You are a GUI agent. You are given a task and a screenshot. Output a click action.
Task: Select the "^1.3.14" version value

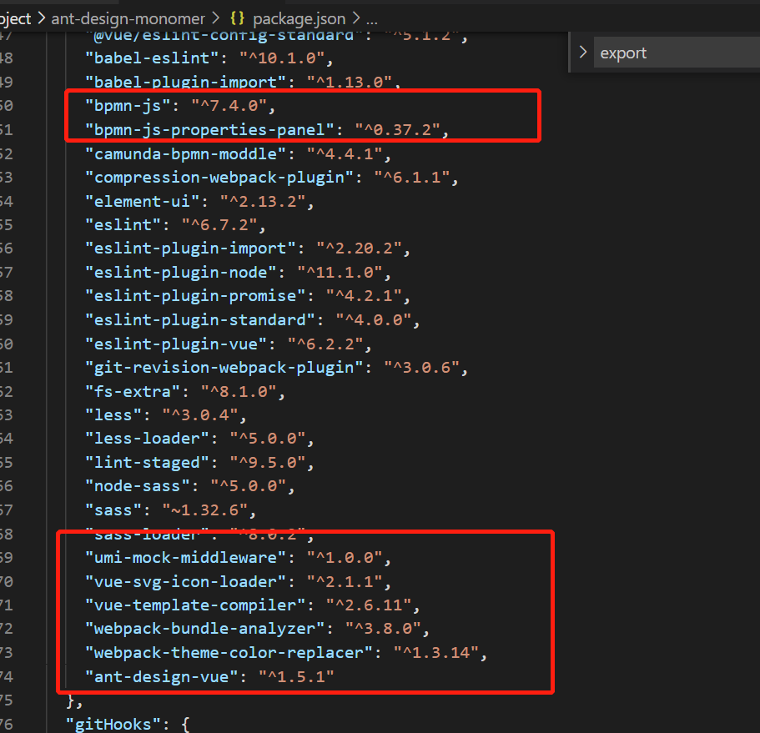pos(436,653)
